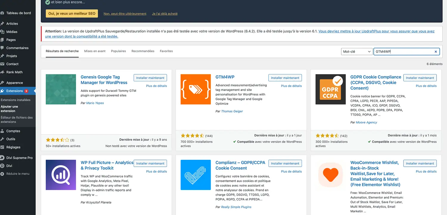447x215 pixels.
Task: Click the Commentaires bubble icon
Action: [2, 48]
